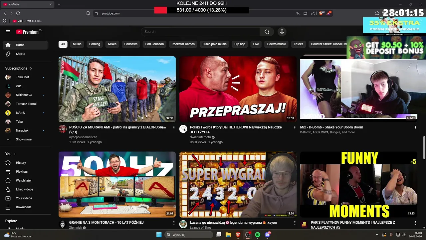Open more options for Polski Twórca video

point(295,127)
